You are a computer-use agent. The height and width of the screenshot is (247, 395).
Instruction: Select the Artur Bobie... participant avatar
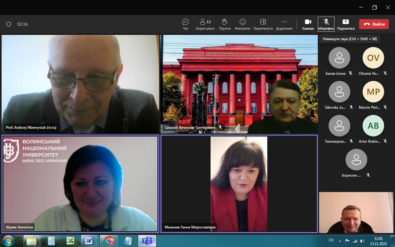[x=373, y=126]
